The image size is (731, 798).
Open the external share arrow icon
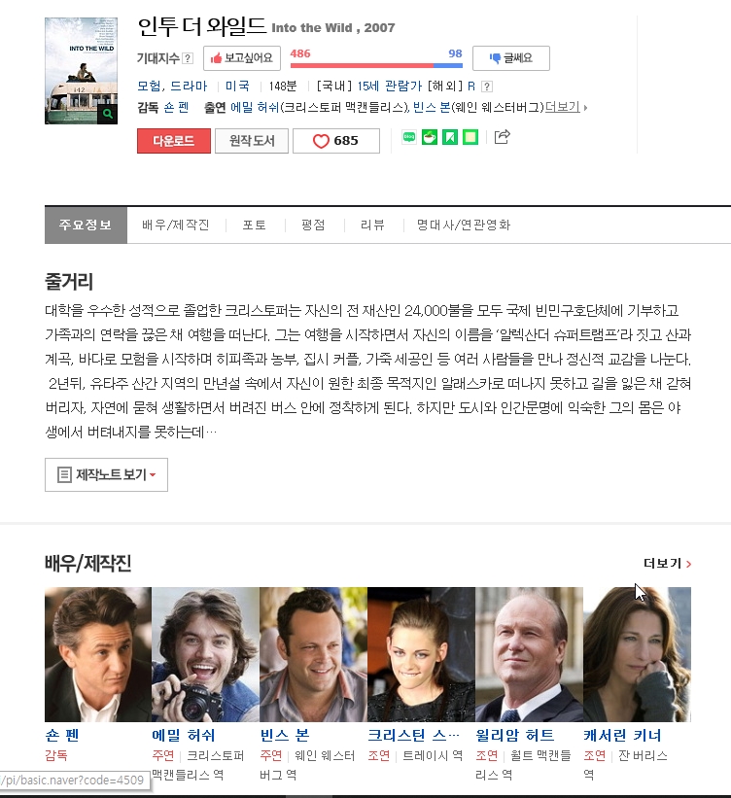(x=502, y=136)
